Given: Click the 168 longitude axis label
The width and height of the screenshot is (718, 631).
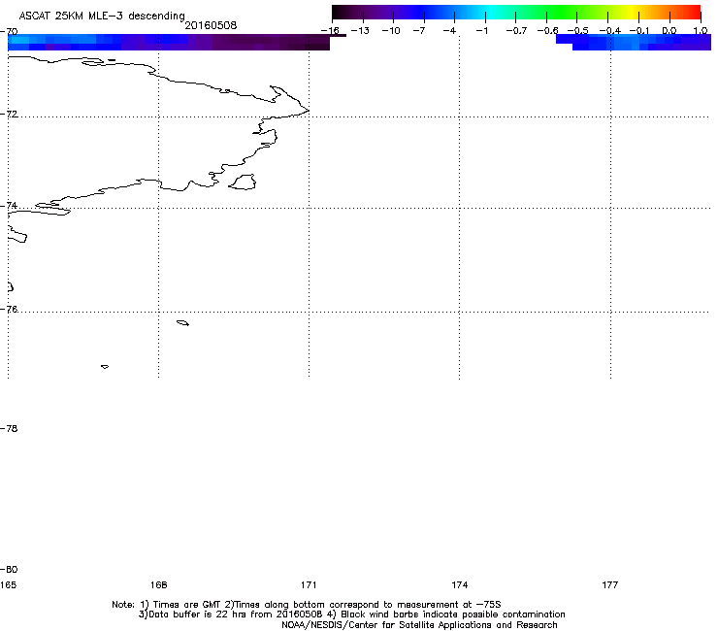Looking at the screenshot, I should [x=158, y=584].
